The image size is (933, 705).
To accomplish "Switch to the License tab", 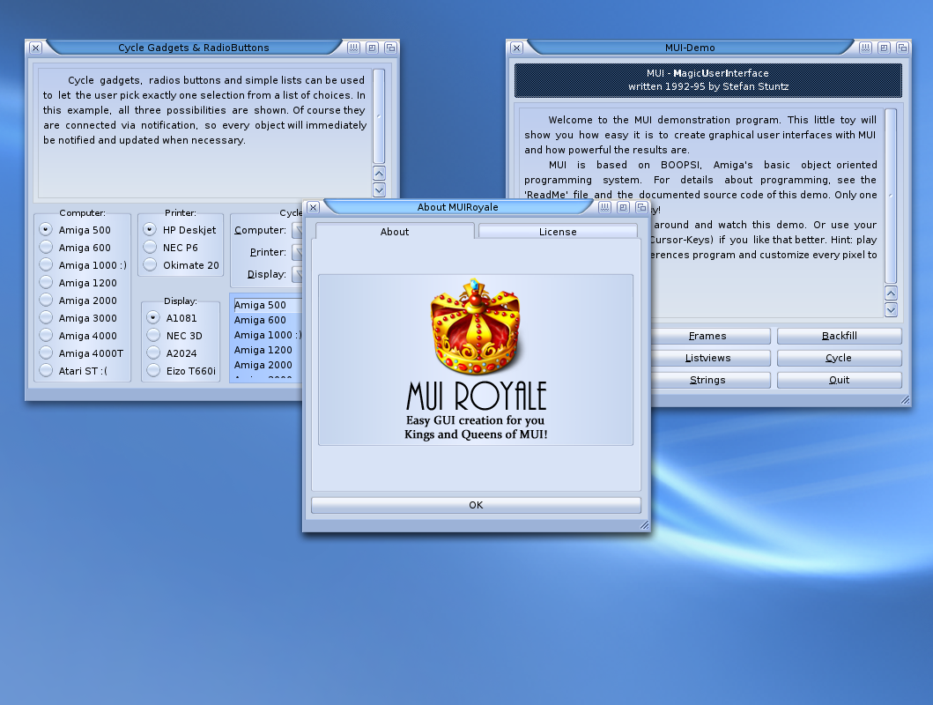I will (558, 232).
